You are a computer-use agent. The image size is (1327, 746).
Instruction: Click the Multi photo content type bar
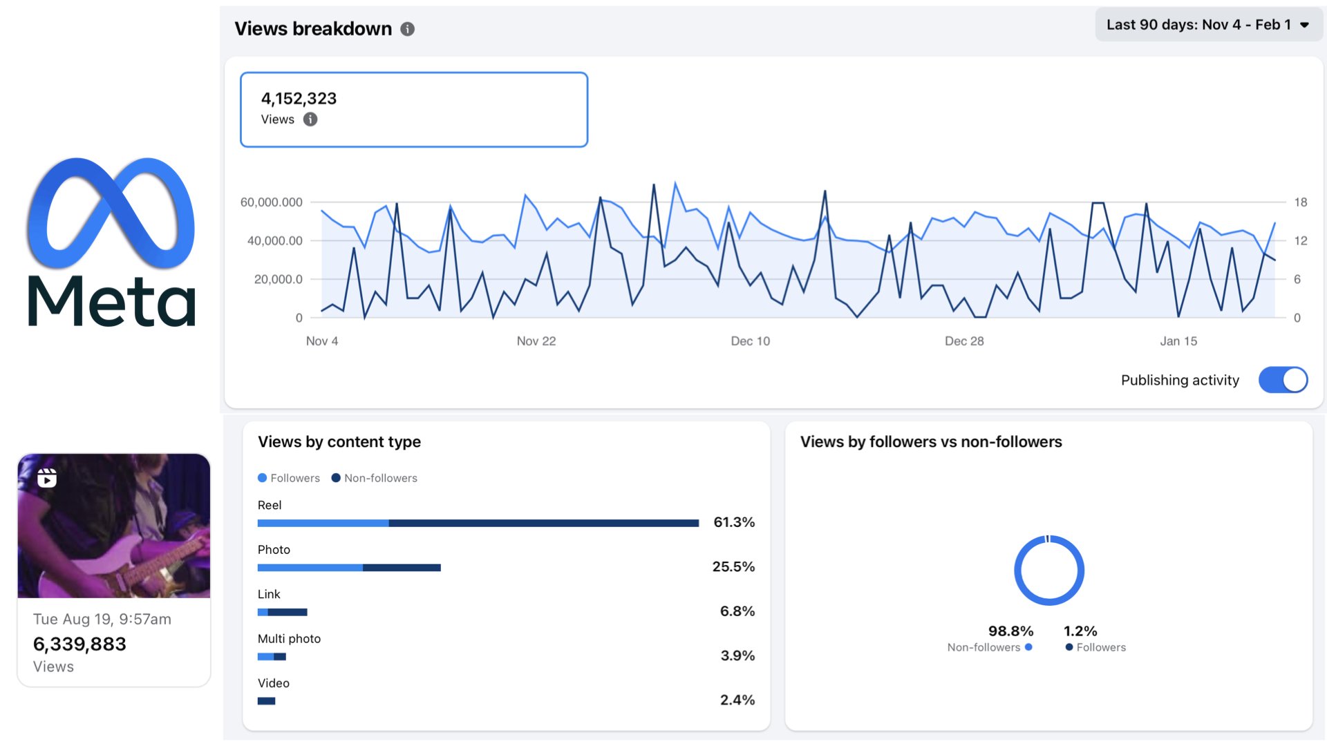point(272,657)
